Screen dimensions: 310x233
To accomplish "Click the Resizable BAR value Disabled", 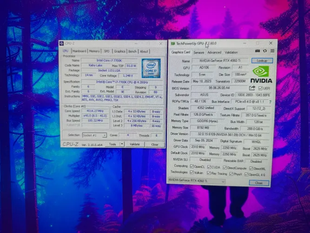I will pyautogui.click(x=256, y=161).
